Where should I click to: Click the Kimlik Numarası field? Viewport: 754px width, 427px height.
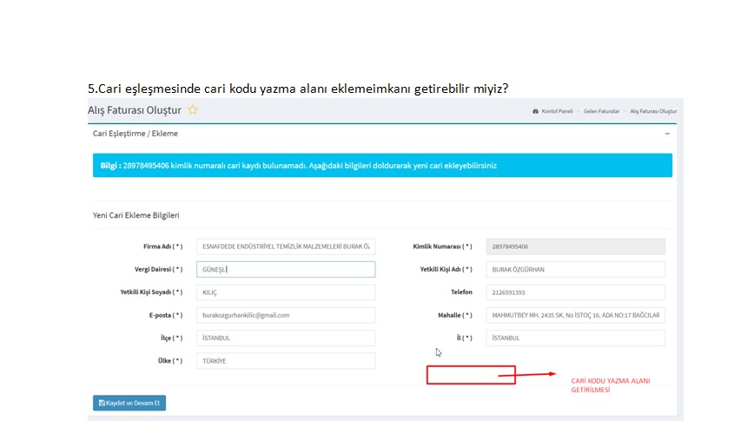point(575,246)
